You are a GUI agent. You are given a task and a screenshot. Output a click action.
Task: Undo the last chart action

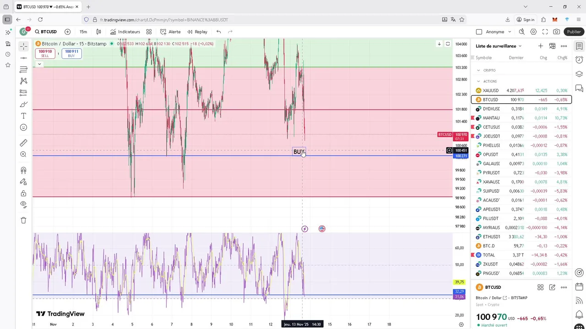click(219, 32)
